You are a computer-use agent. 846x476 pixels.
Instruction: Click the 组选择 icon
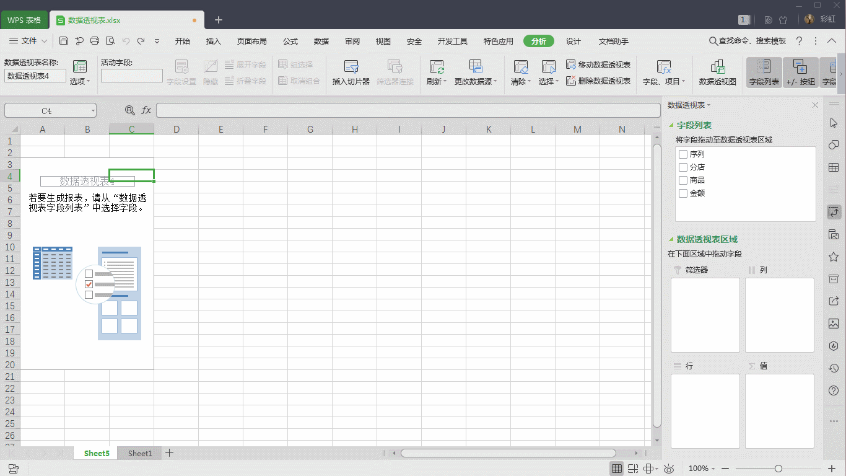tap(300, 64)
